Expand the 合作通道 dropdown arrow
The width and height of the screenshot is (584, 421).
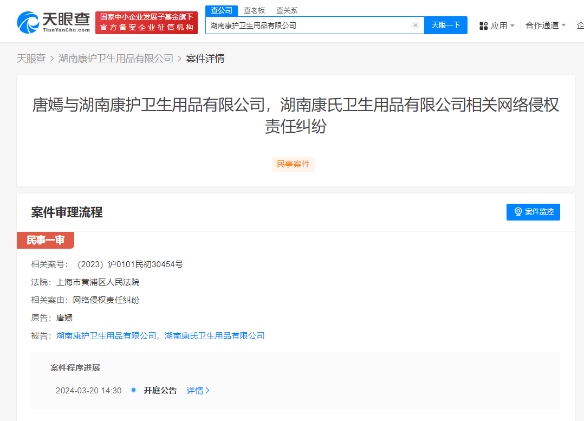click(563, 25)
